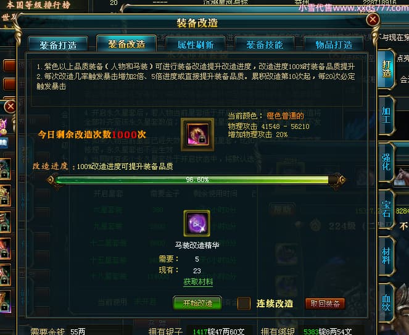Open the 打造 side tab
Image resolution: width=409 pixels, height=335 pixels.
(386, 69)
